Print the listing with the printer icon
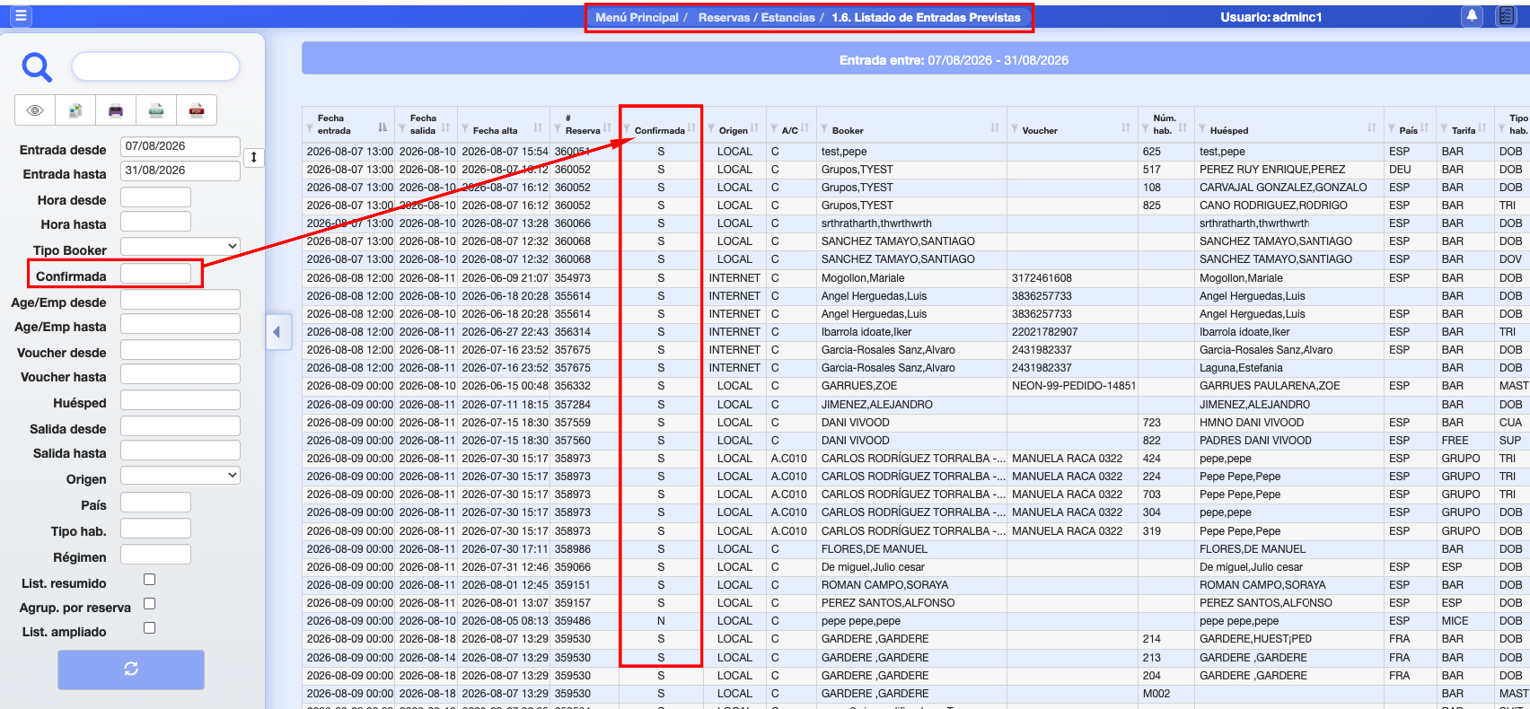This screenshot has height=709, width=1530. tap(116, 110)
